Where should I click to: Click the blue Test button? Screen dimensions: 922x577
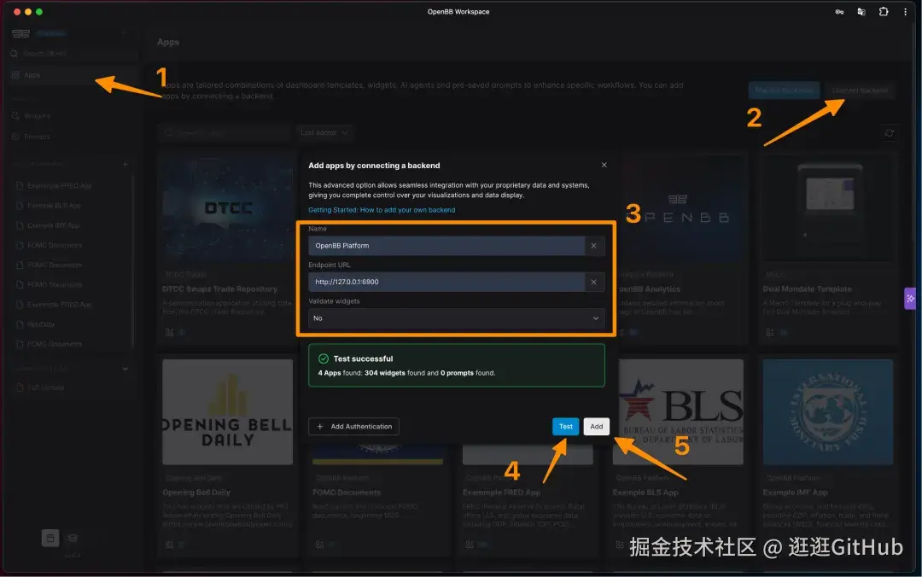[566, 427]
